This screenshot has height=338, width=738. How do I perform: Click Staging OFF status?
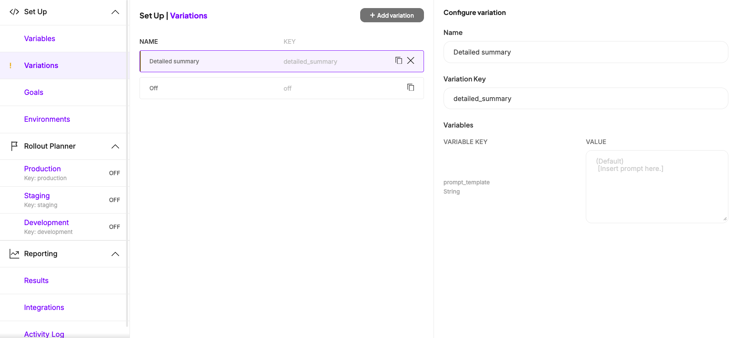(x=115, y=200)
